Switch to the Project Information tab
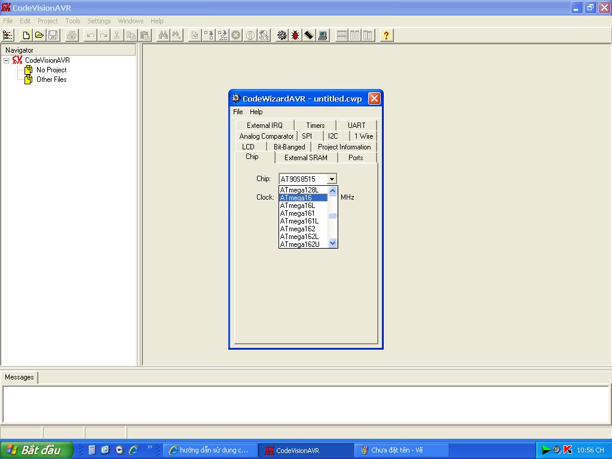 coord(344,147)
